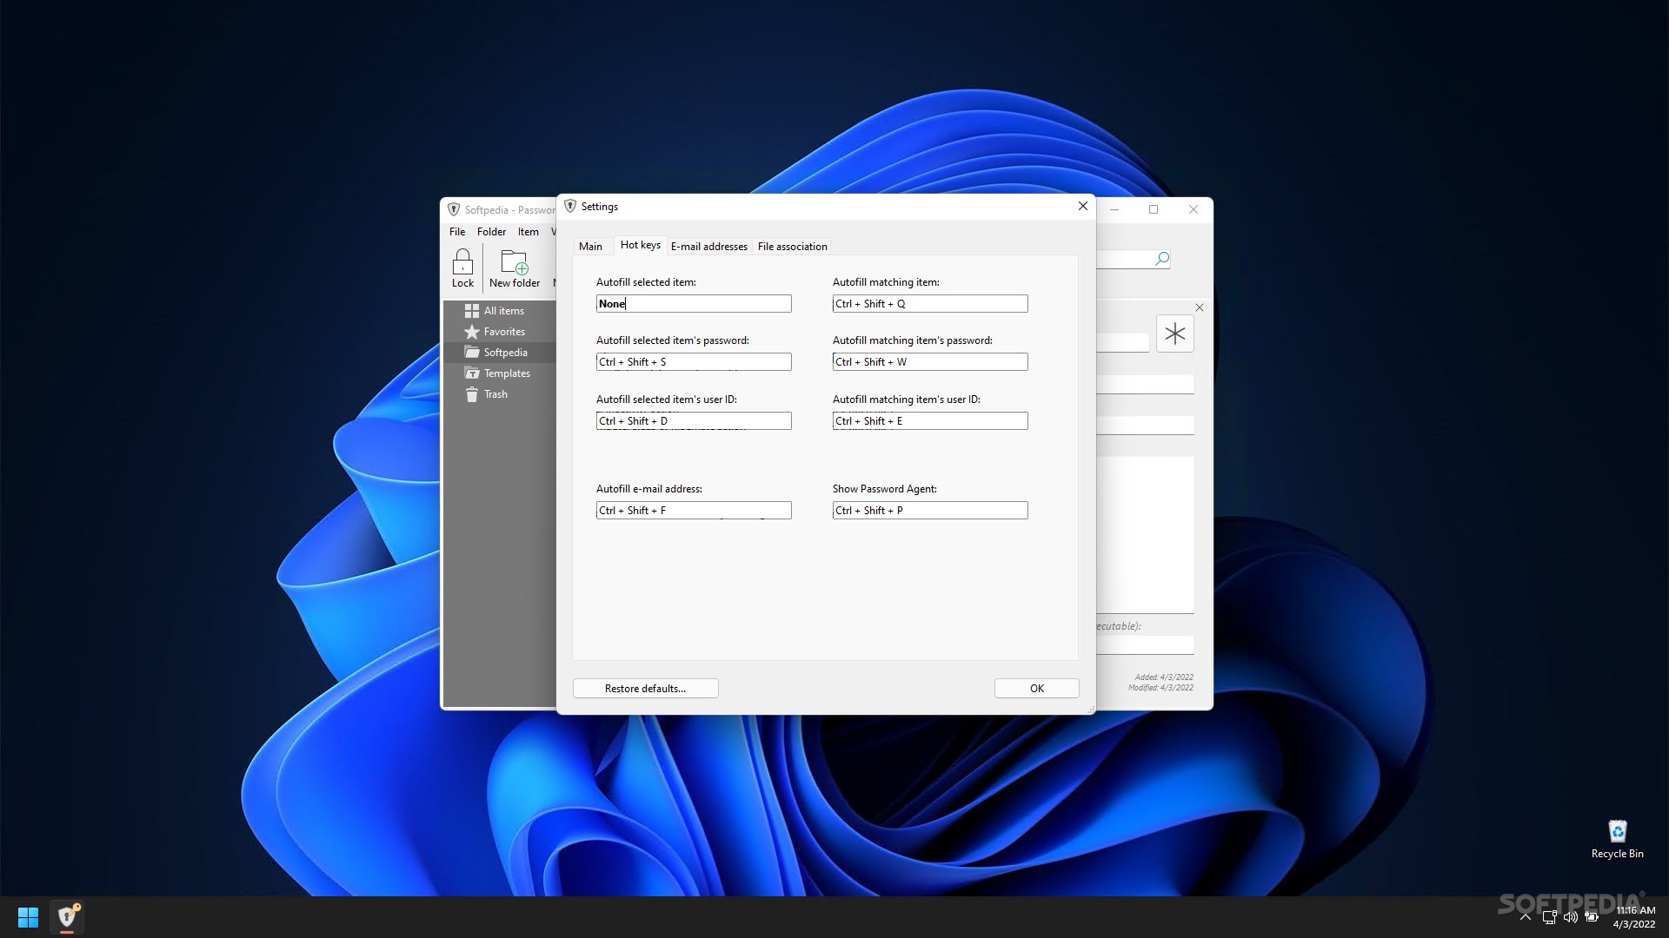Click the main window shield title icon
Image resolution: width=1669 pixels, height=938 pixels.
point(453,209)
